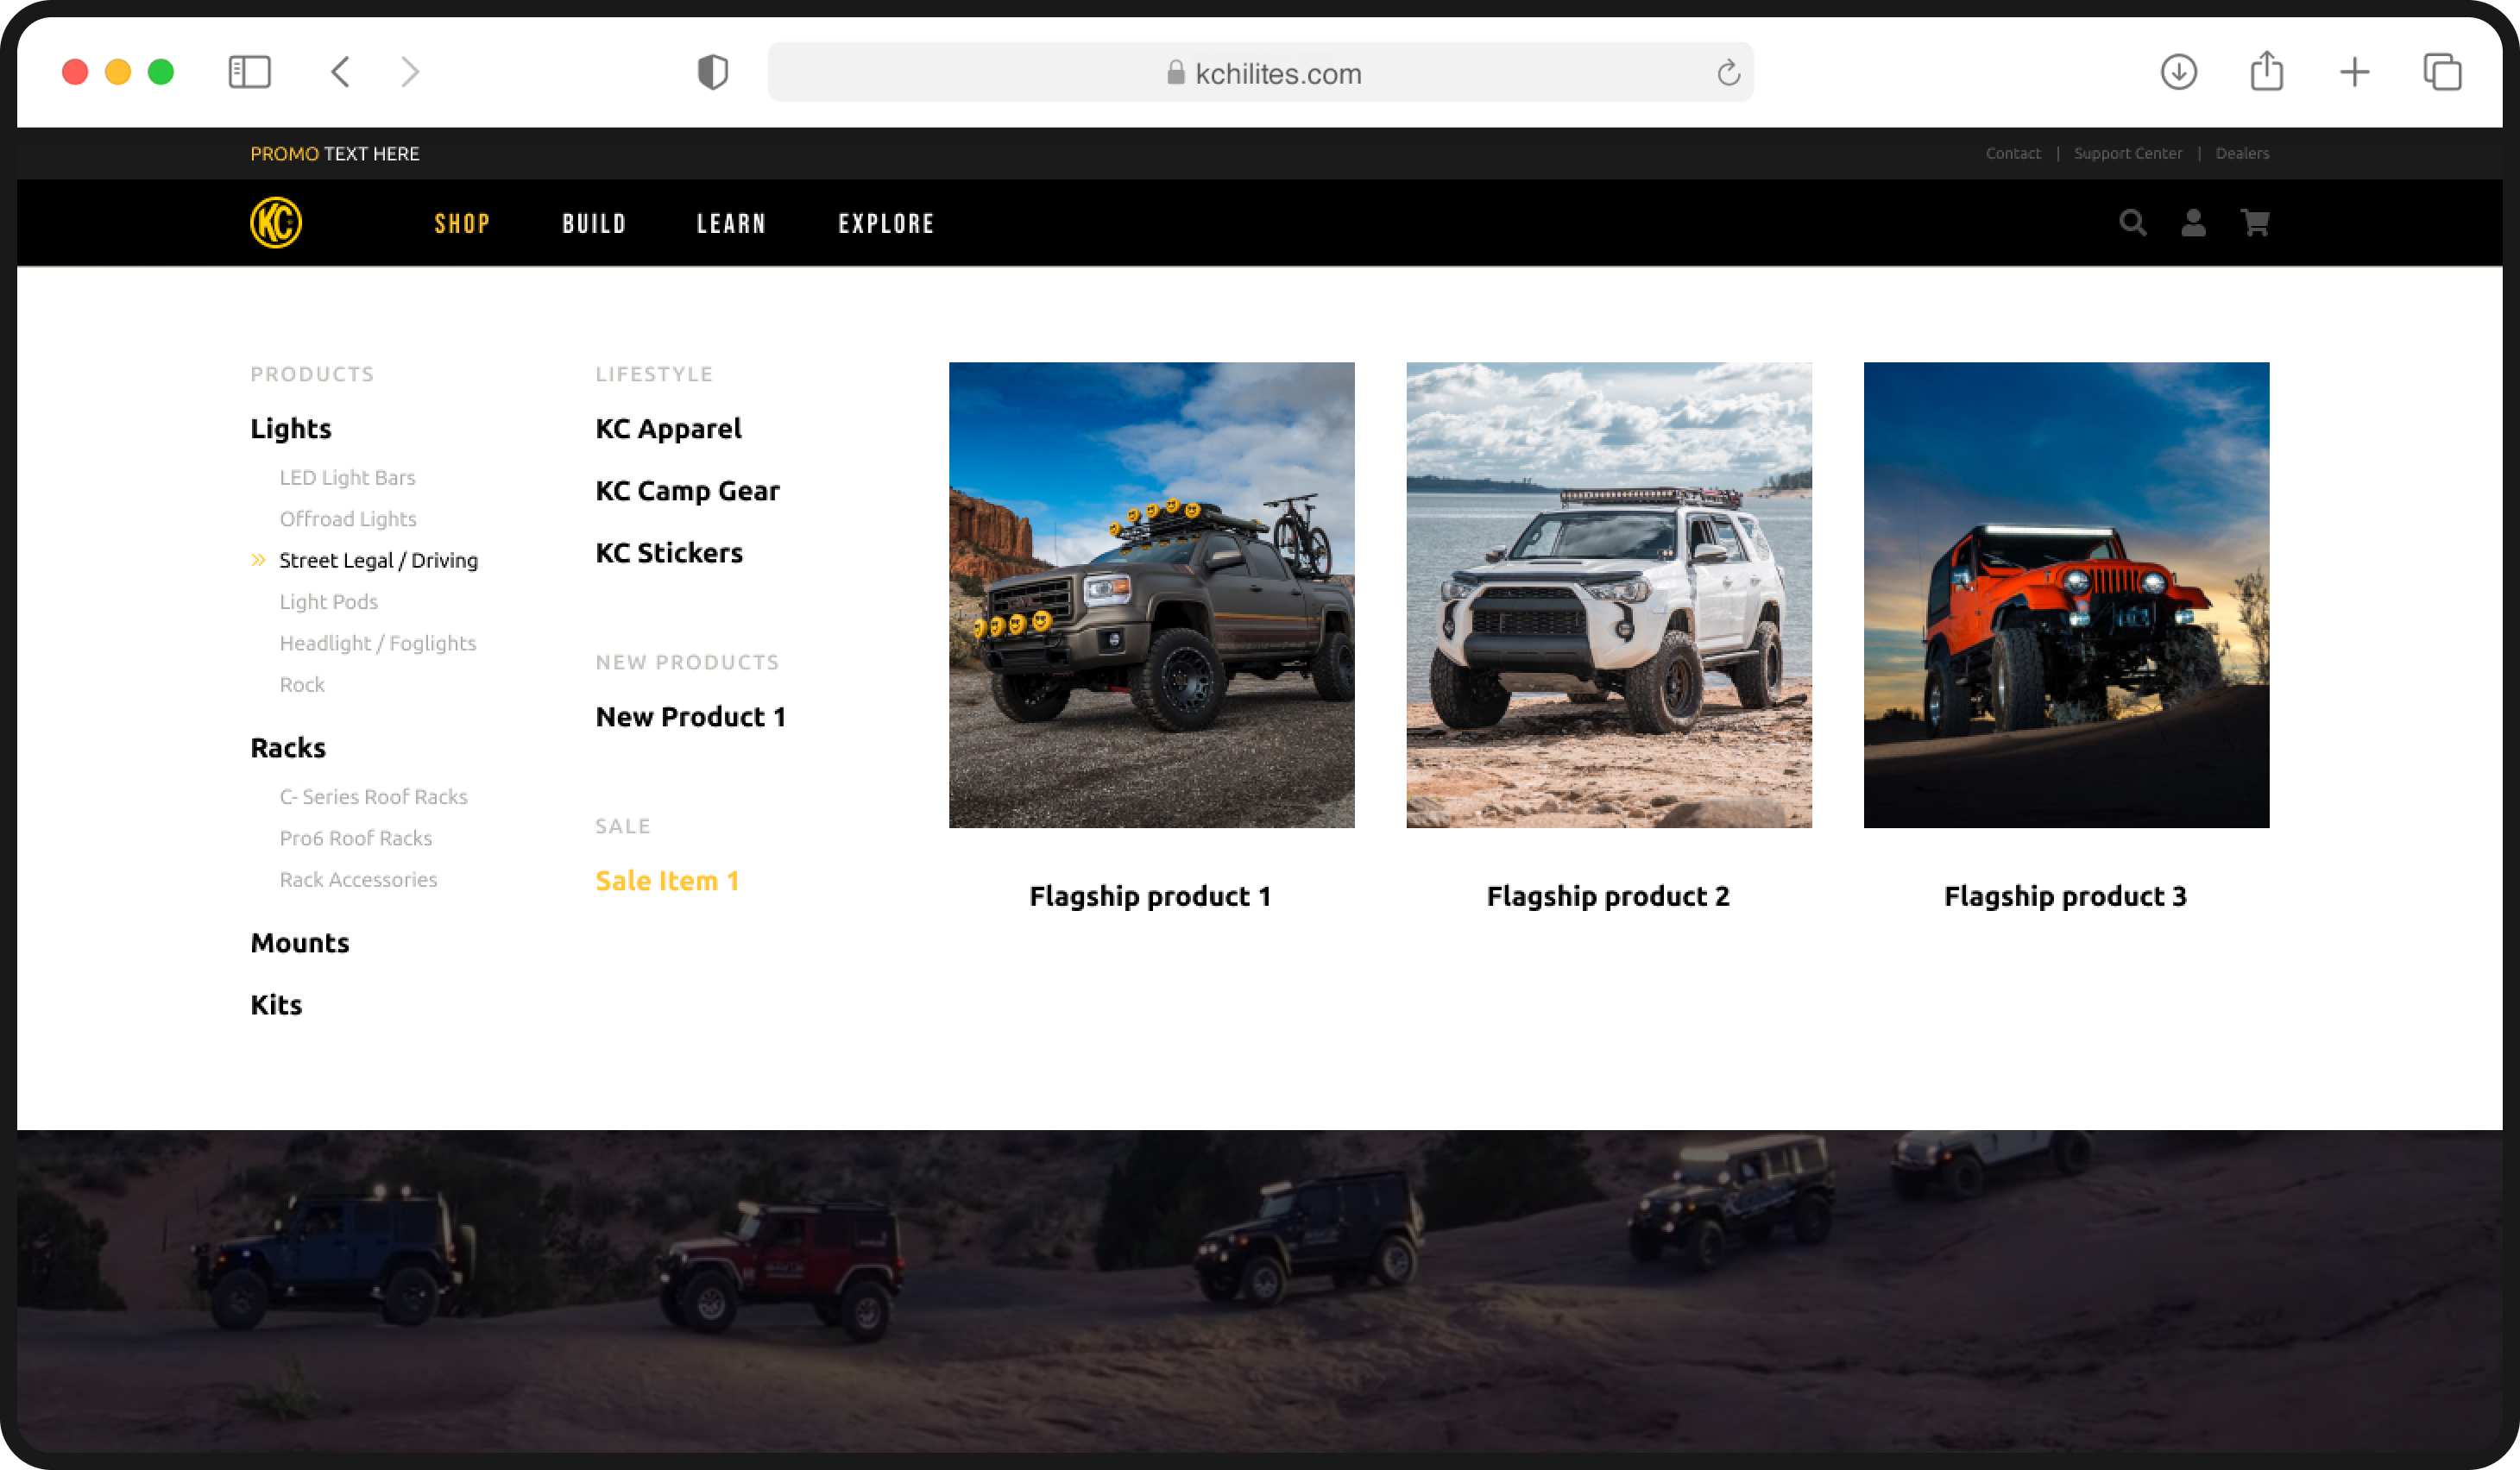Open KC Stickers
The width and height of the screenshot is (2520, 1470).
669,553
